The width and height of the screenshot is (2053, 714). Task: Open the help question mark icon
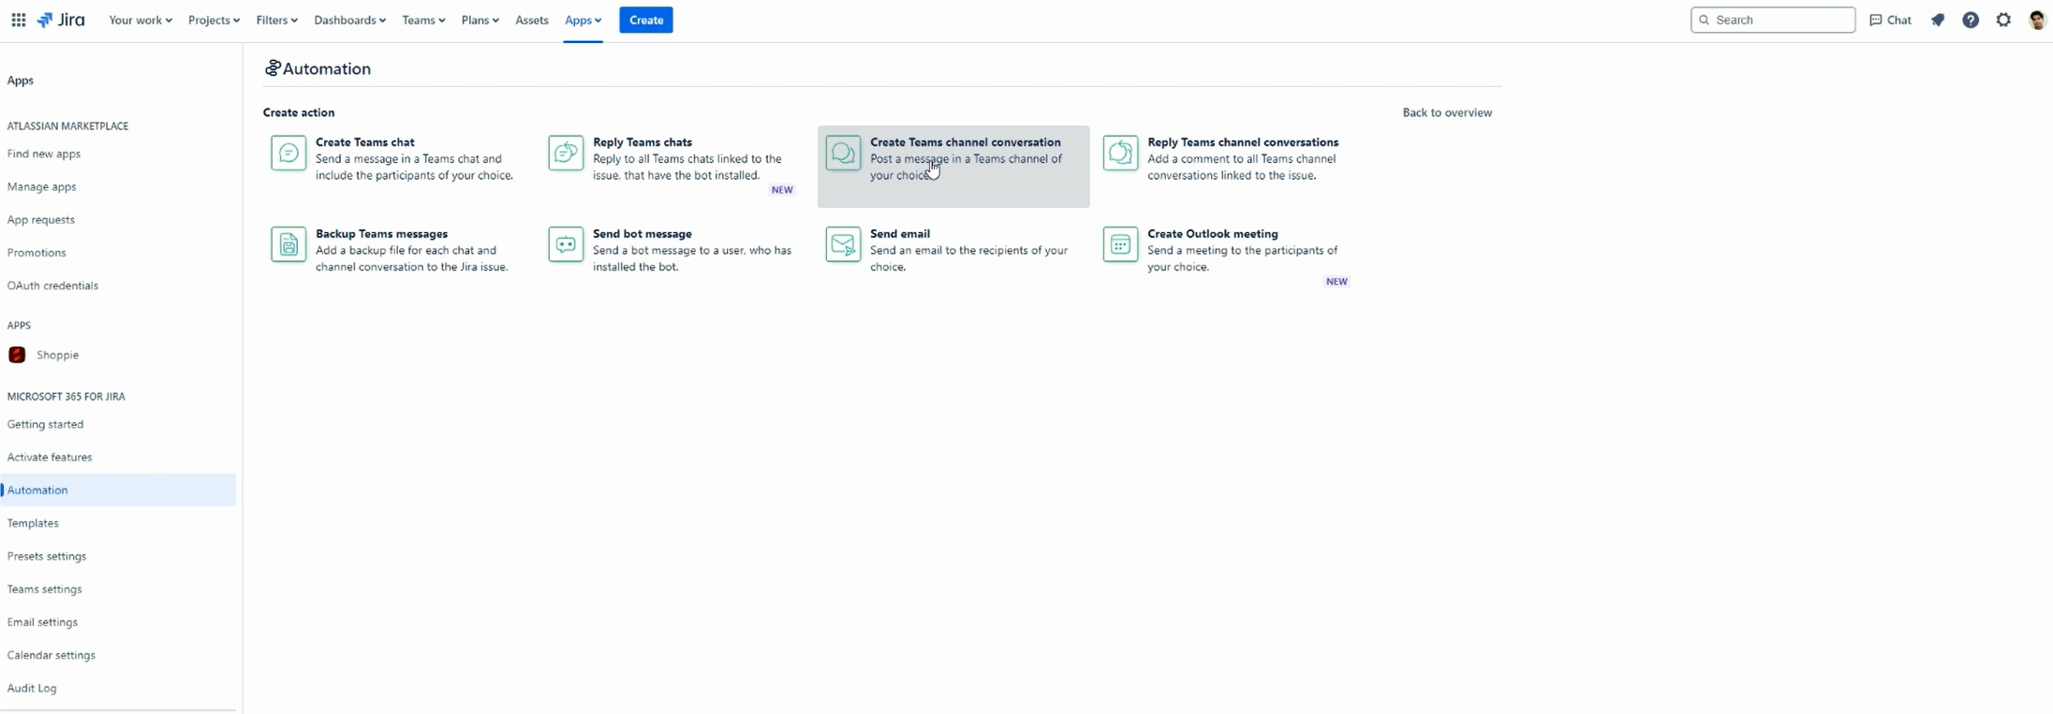pos(1971,20)
